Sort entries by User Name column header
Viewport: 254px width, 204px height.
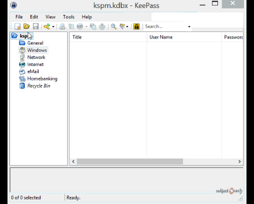pyautogui.click(x=184, y=37)
